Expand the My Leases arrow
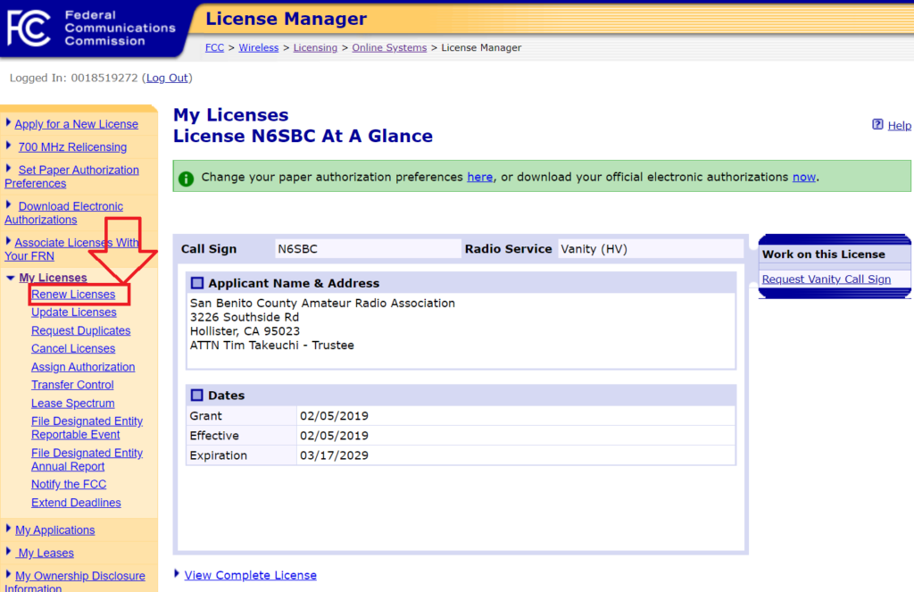Image resolution: width=914 pixels, height=592 pixels. click(8, 551)
